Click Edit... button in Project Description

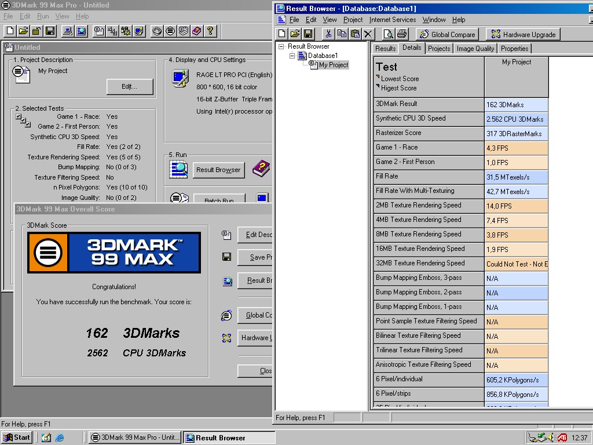point(129,87)
